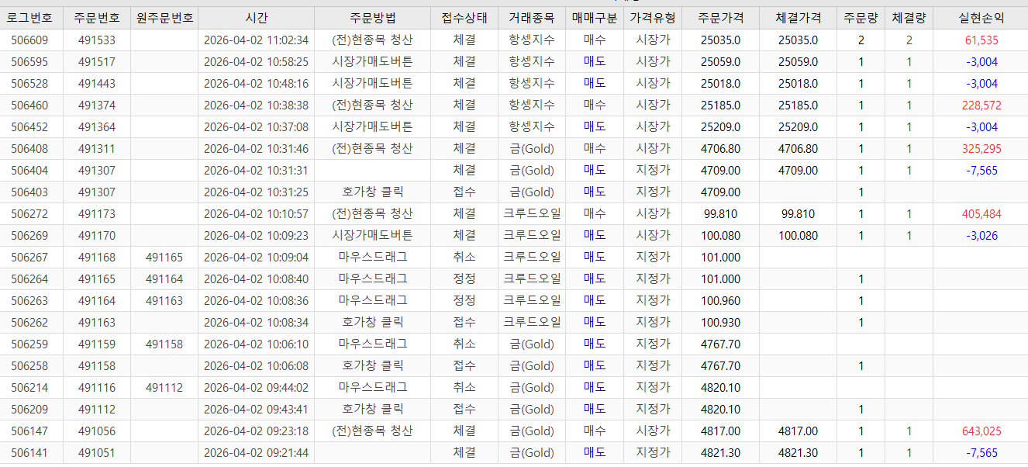
Task: Click order price 100.960 cell
Action: pos(720,301)
